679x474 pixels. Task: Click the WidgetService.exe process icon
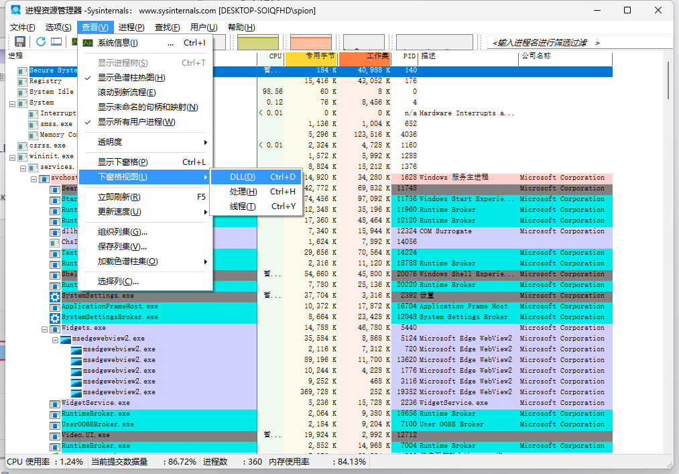click(55, 402)
